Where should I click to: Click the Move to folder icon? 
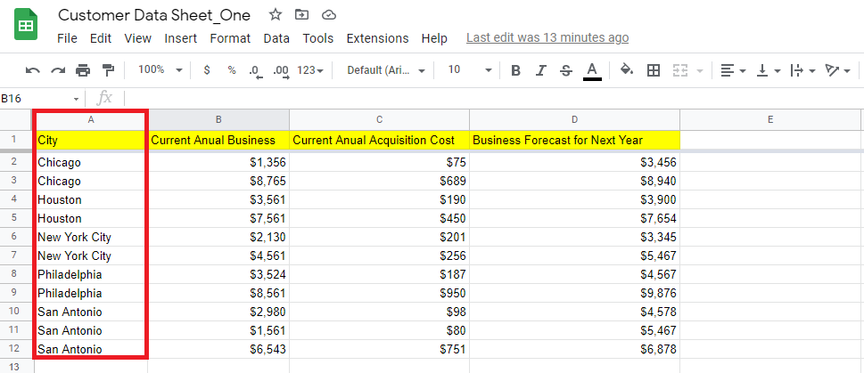point(302,15)
